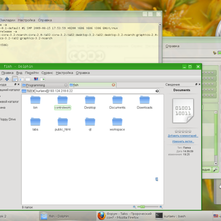Float the Information panel with undock icon
221x221 pixels.
pyautogui.click(x=196, y=85)
